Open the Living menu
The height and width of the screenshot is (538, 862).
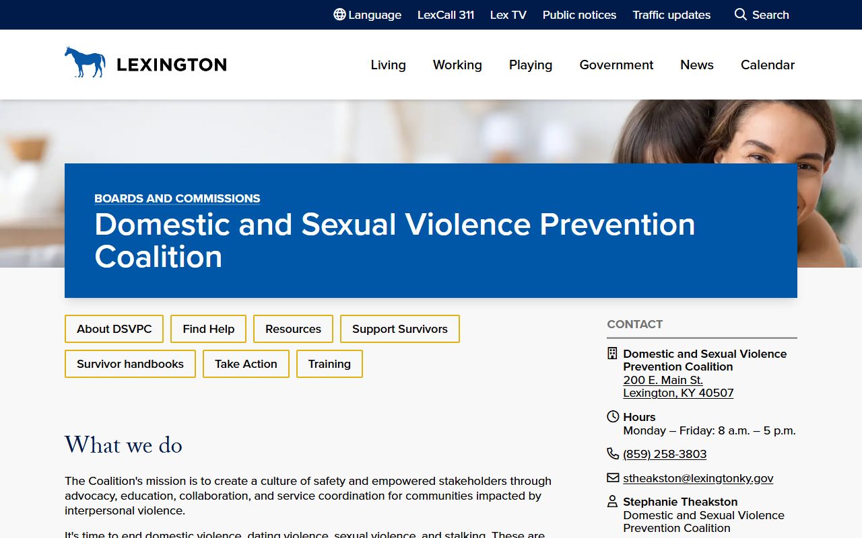[x=388, y=65]
